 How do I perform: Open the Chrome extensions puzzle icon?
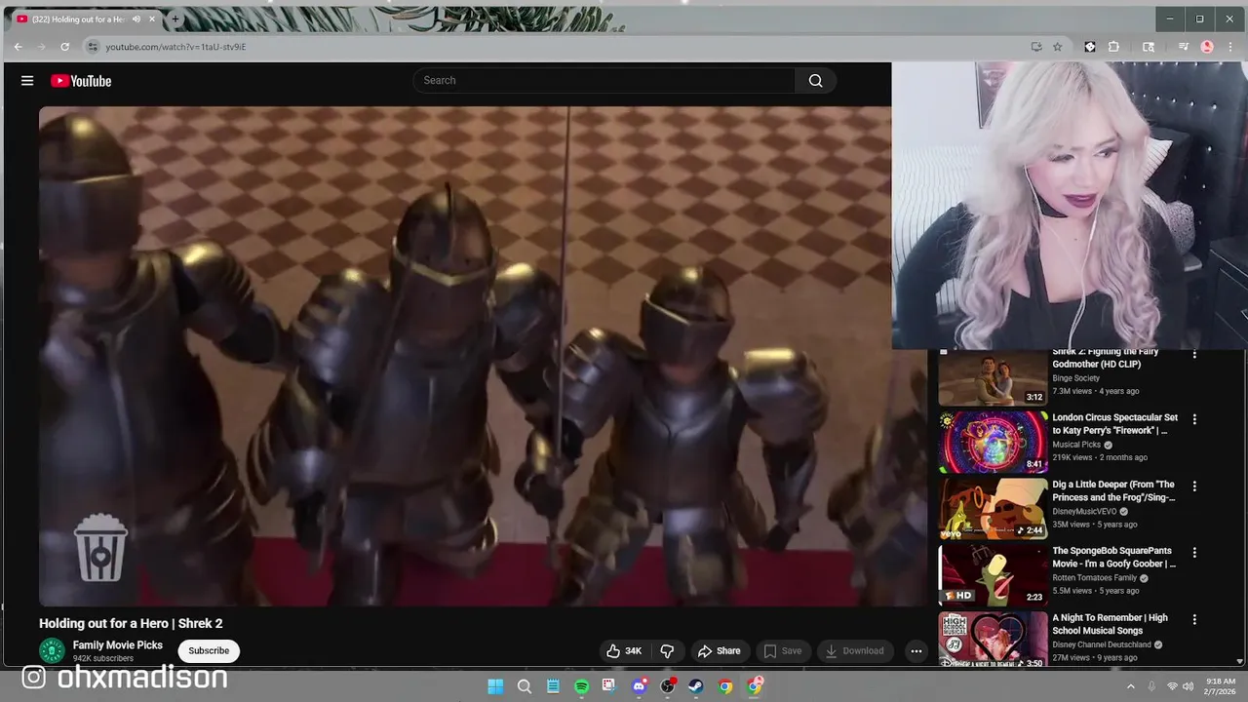(x=1113, y=47)
